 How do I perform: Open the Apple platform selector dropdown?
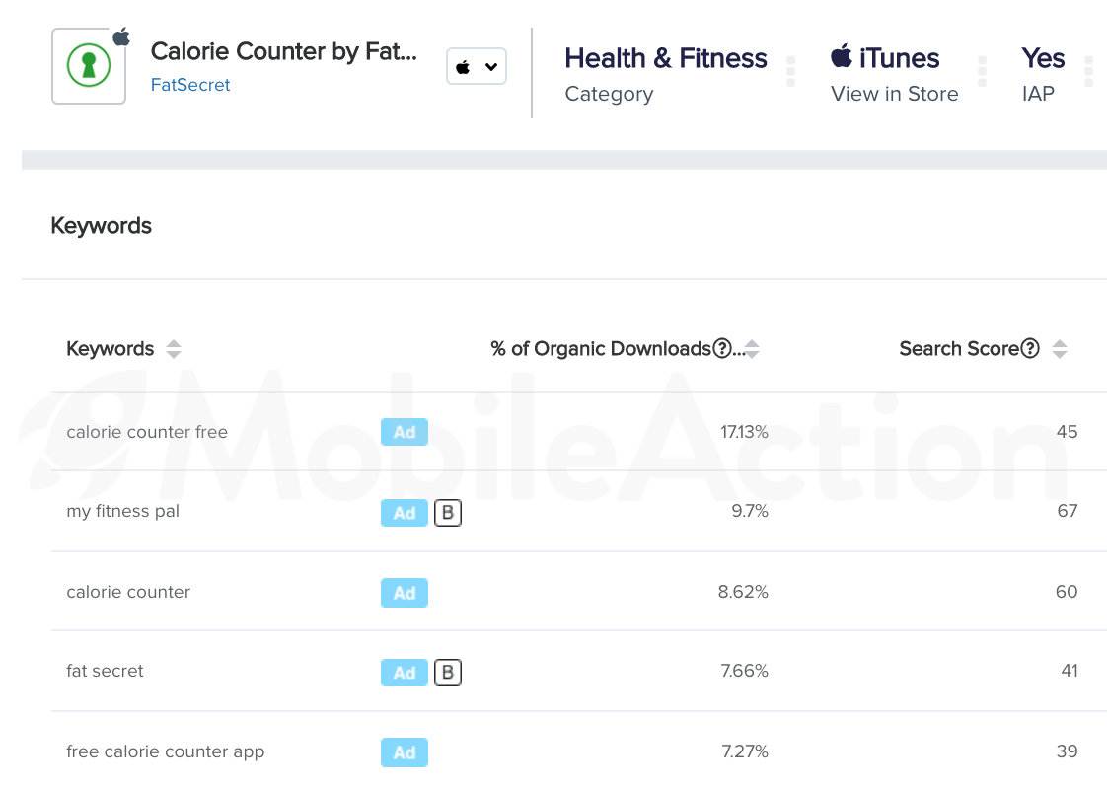(477, 66)
